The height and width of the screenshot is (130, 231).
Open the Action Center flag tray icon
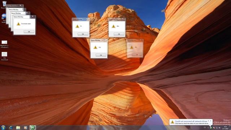tap(214, 128)
